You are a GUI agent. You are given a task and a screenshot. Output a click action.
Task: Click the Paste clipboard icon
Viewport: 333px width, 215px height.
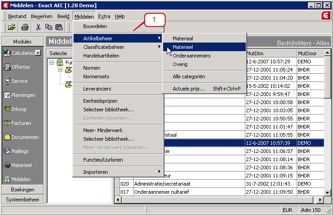click(x=59, y=27)
